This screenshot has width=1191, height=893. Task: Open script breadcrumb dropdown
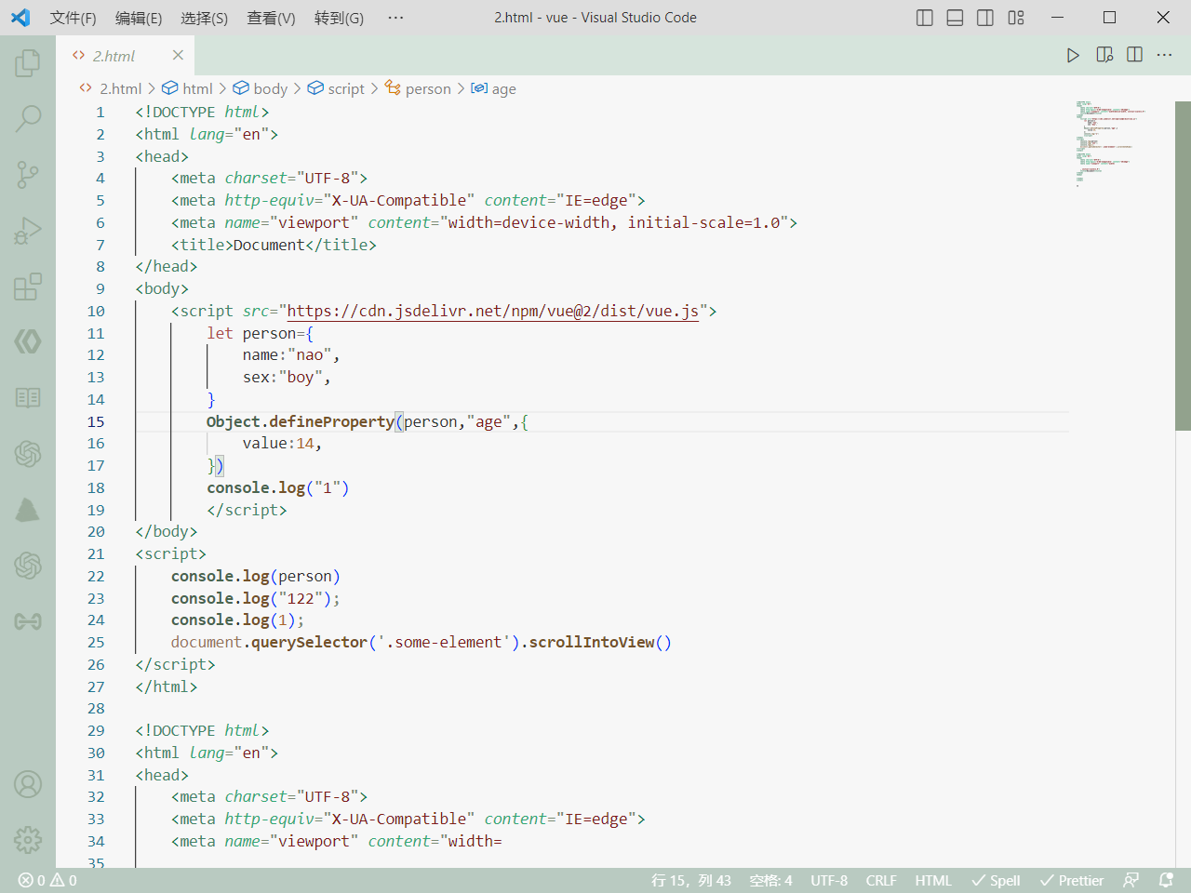click(336, 88)
